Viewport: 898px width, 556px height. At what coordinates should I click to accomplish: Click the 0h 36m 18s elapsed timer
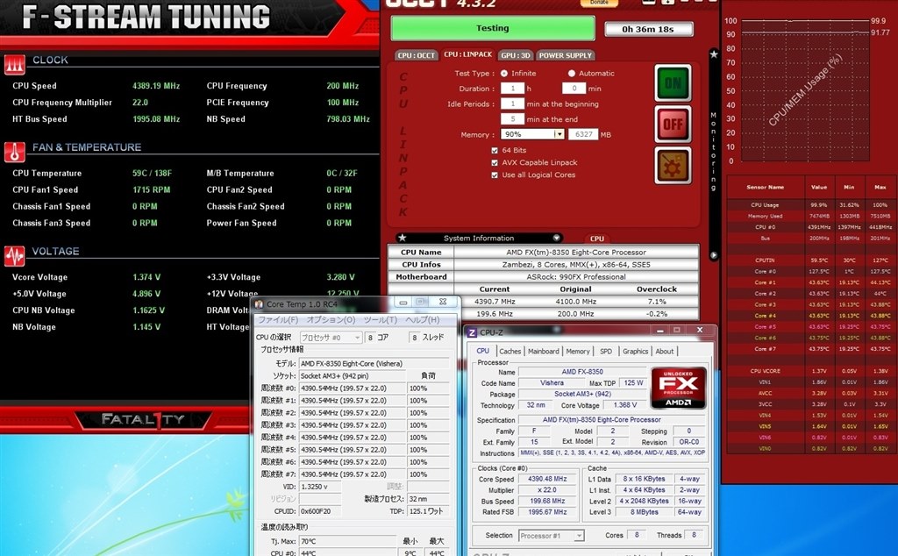(648, 29)
